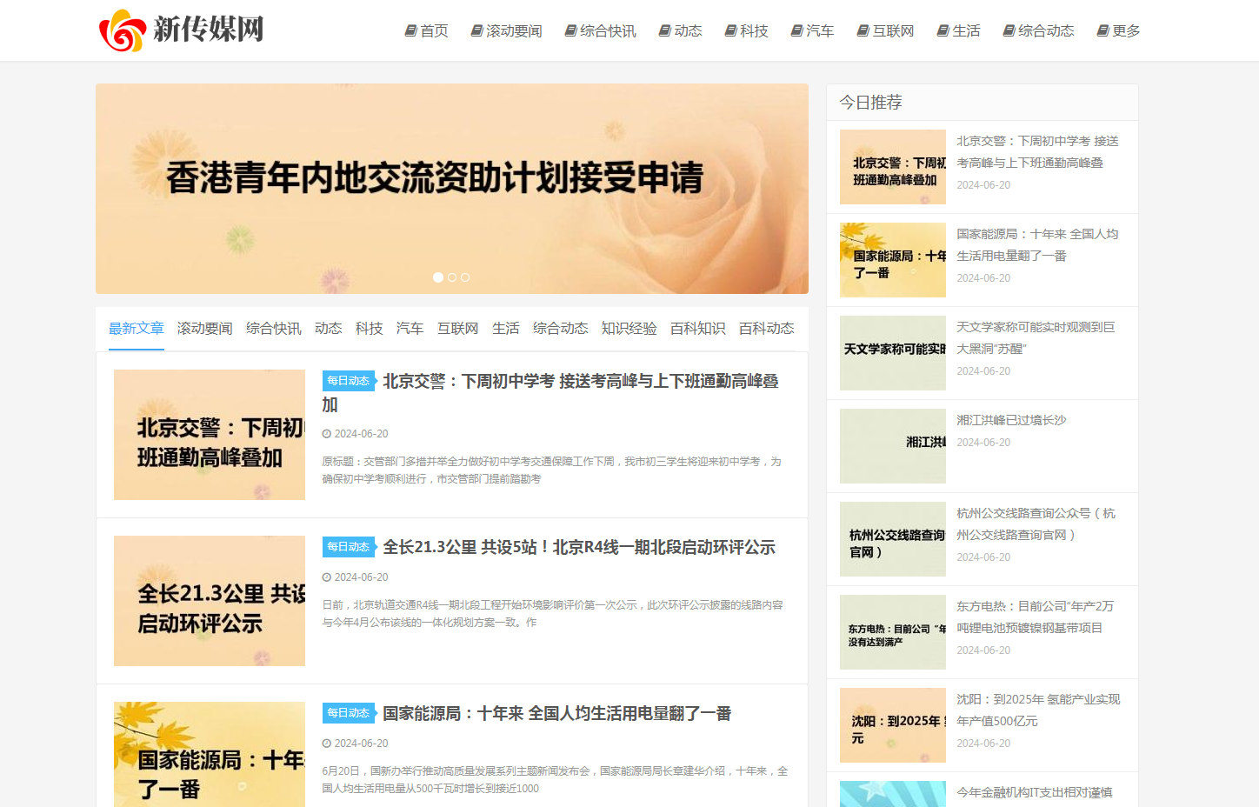The image size is (1259, 807).
Task: Open sidebar link 湘江洪峰已过境长沙
Action: click(1011, 420)
